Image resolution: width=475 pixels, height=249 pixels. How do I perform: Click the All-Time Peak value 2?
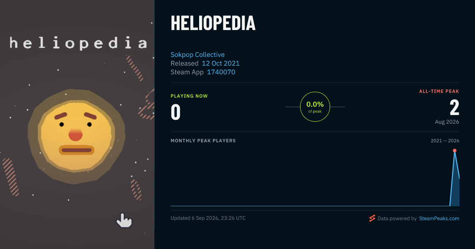[454, 108]
